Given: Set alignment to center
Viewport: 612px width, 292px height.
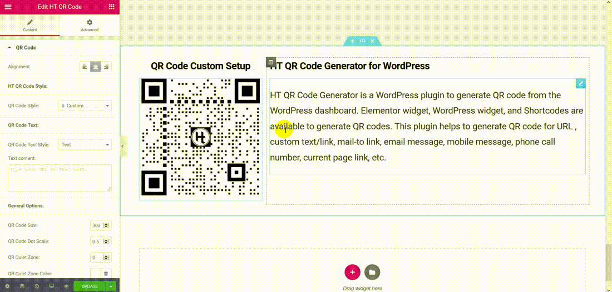Looking at the screenshot, I should 95,67.
